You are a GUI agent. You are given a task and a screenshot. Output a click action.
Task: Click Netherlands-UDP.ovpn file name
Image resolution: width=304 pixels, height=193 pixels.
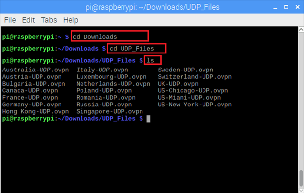pos(113,84)
